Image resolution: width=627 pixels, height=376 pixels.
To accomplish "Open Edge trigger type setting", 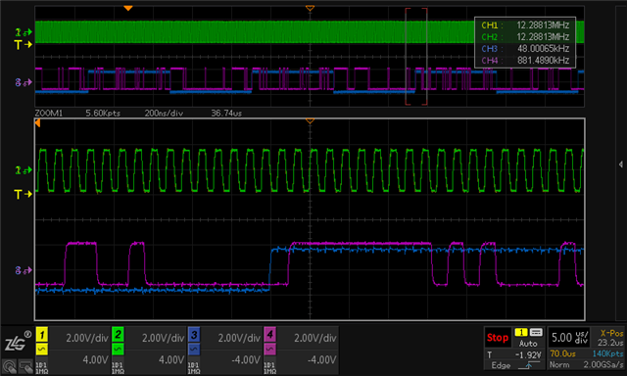I will coord(501,365).
